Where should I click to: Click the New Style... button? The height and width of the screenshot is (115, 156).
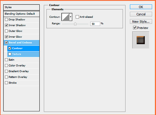(x=141, y=21)
